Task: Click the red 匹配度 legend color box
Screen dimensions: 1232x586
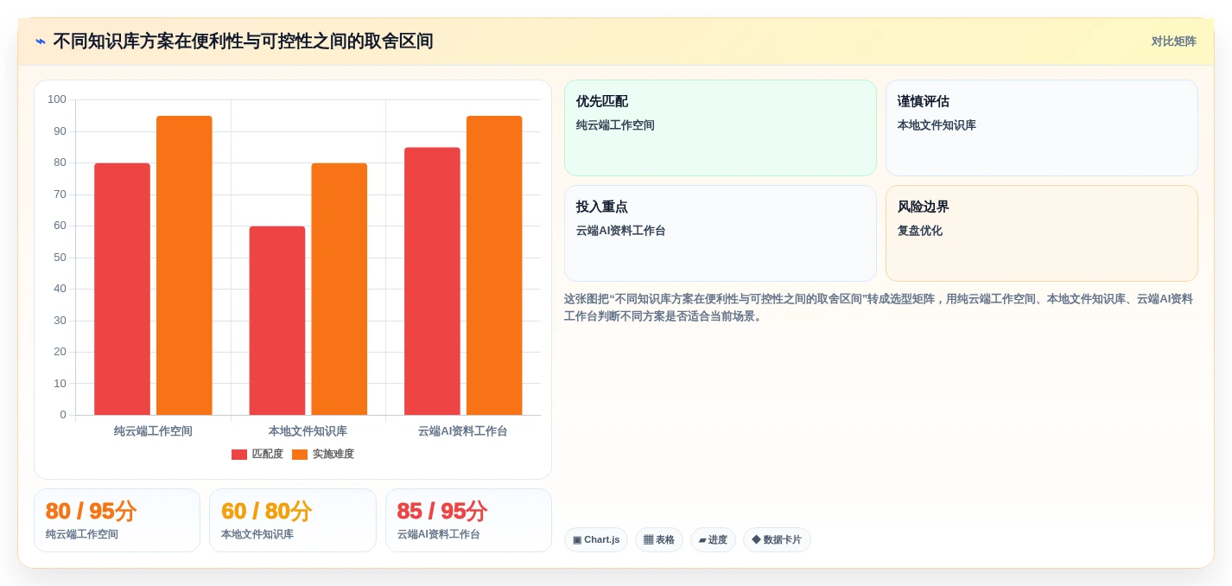Action: (x=239, y=455)
